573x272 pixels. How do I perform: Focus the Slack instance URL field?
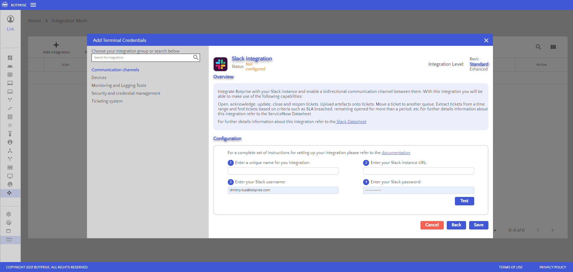pos(418,171)
